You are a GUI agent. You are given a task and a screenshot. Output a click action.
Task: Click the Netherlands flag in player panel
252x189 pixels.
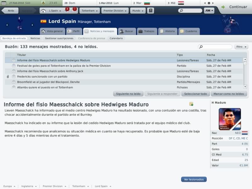click(245, 133)
